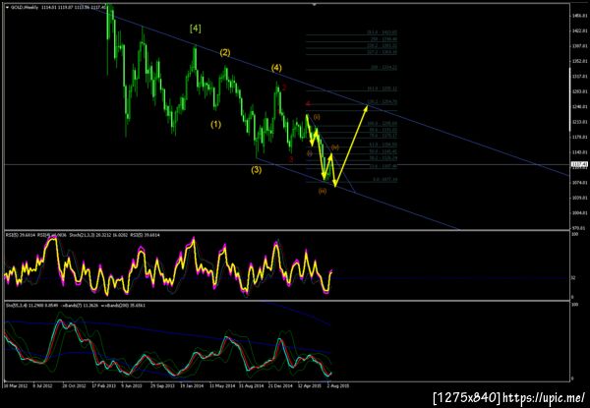The width and height of the screenshot is (590, 408).
Task: Select the yellow (3) wave label
Action: [257, 170]
